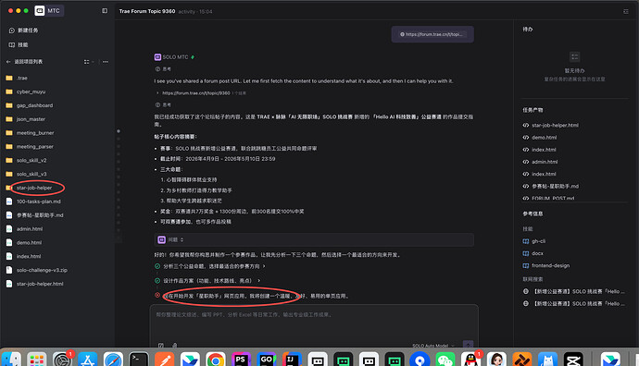Open GoLand from the dock
The image size is (639, 366).
(267, 360)
